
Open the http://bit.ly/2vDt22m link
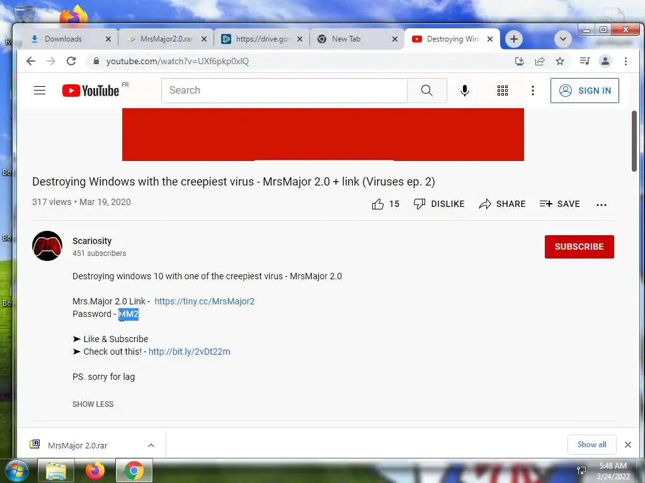coord(189,352)
